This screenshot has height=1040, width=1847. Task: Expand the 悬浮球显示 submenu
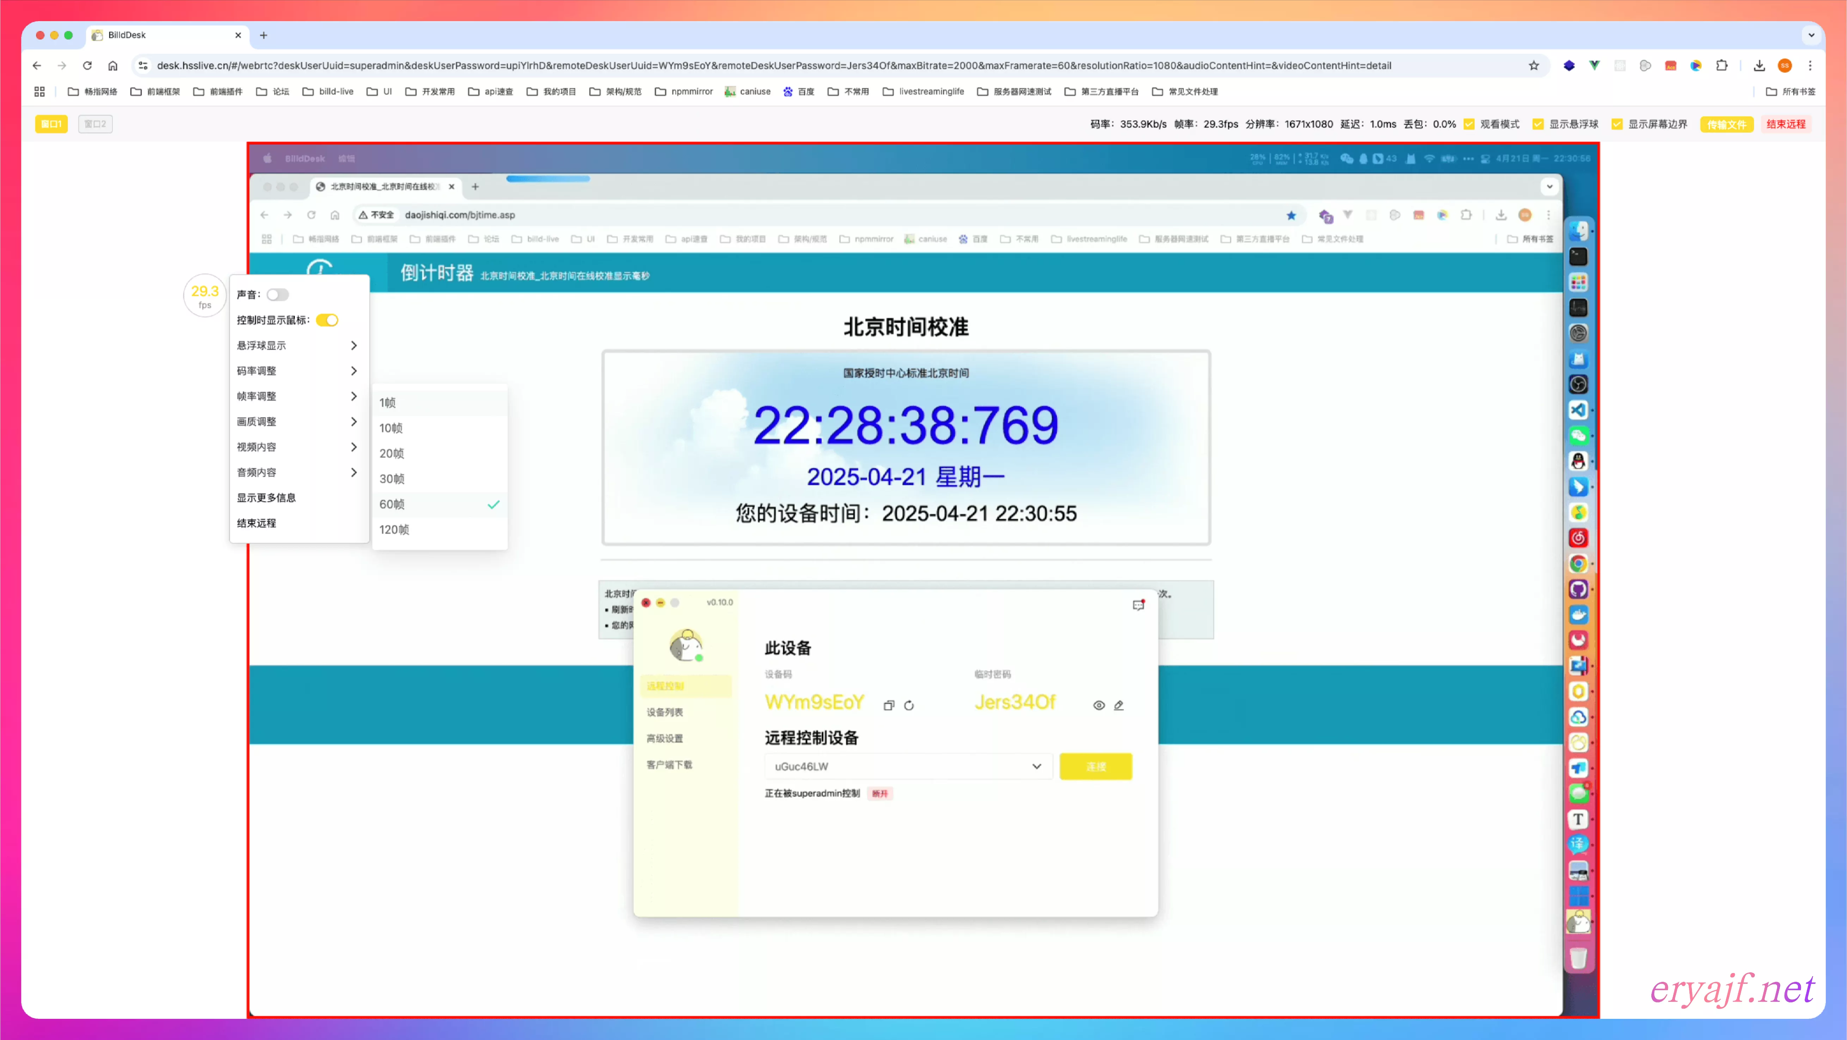point(297,346)
